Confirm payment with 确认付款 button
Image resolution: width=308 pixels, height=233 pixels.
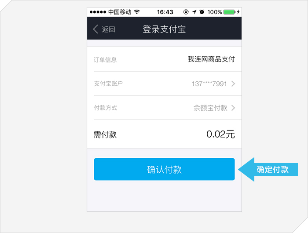point(164,169)
